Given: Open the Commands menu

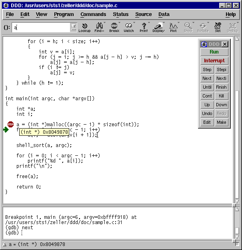Looking at the screenshot, I should point(93,14).
